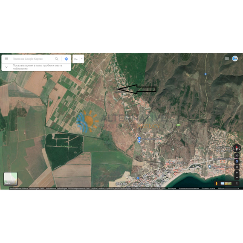Toggle the 3D tilt view
Viewport: 243px width, 243px height.
tap(237, 156)
